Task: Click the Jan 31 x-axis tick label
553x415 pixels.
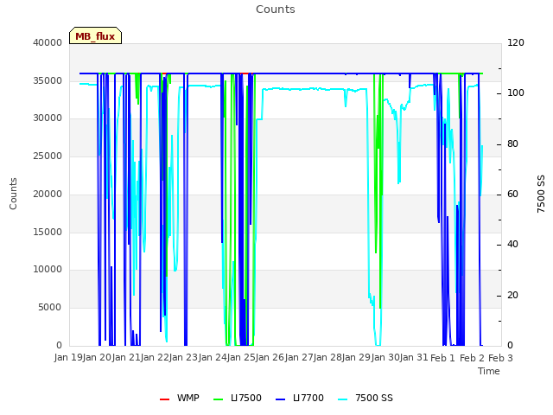Action: [415, 357]
